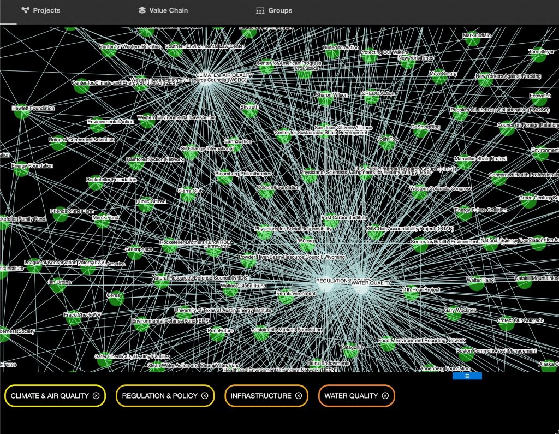Open the Groups tab
This screenshot has height=434, width=559.
(x=274, y=10)
